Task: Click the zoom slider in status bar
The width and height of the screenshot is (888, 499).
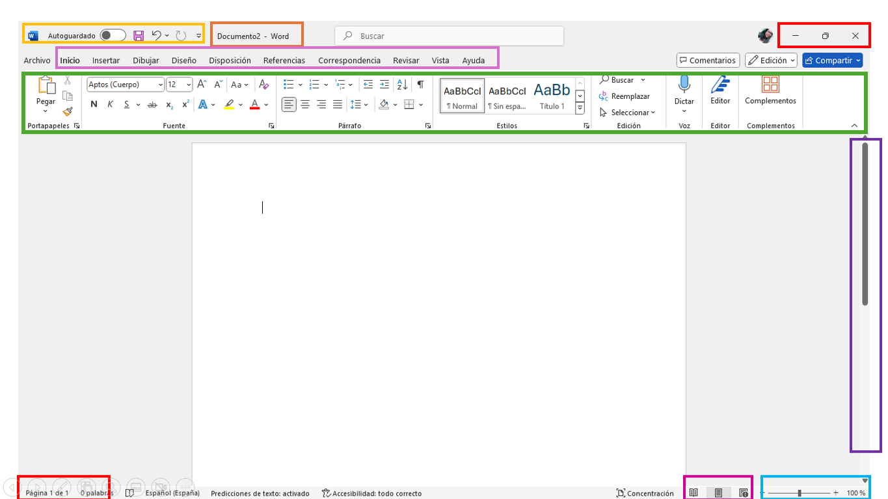Action: pos(800,493)
